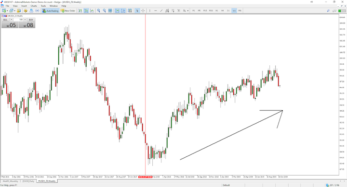The image size is (347, 187).
Task: Switch to candlestick chart display
Action: tap(86, 11)
